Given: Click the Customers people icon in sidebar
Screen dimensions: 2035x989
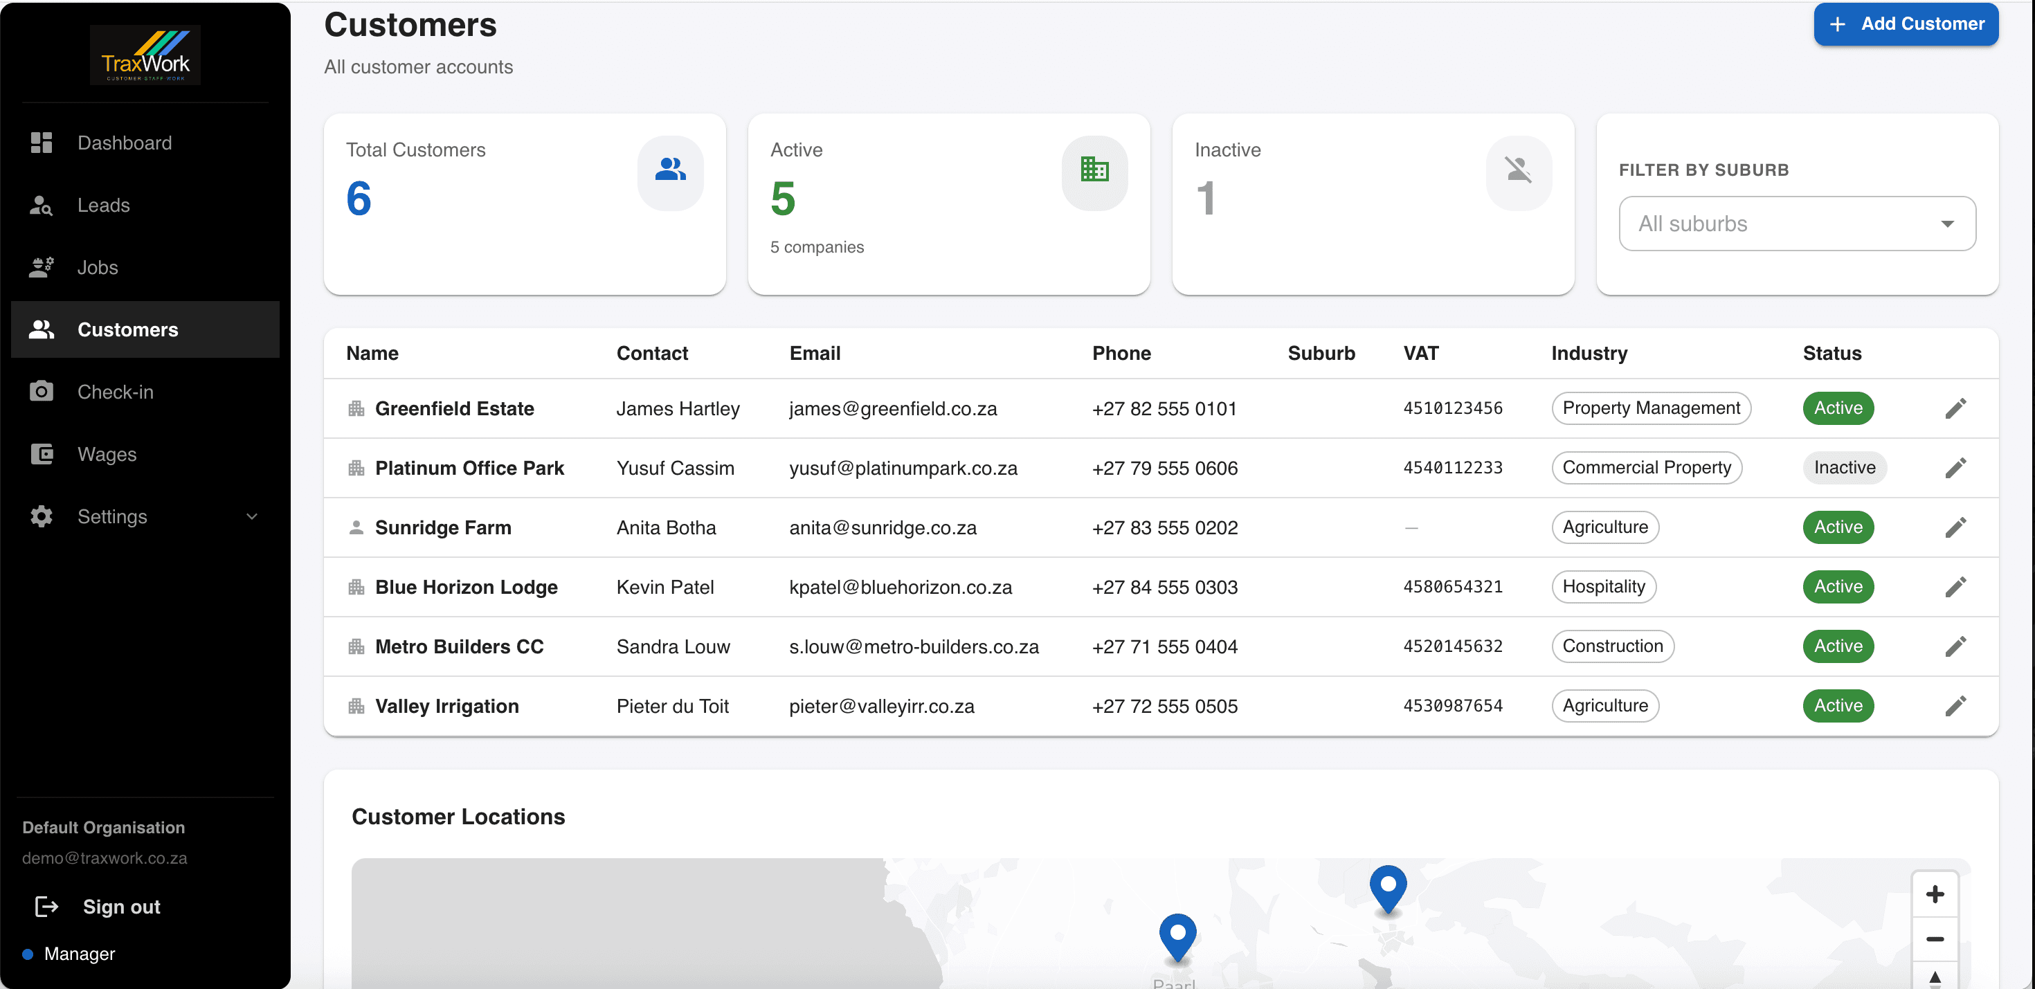Looking at the screenshot, I should point(41,329).
